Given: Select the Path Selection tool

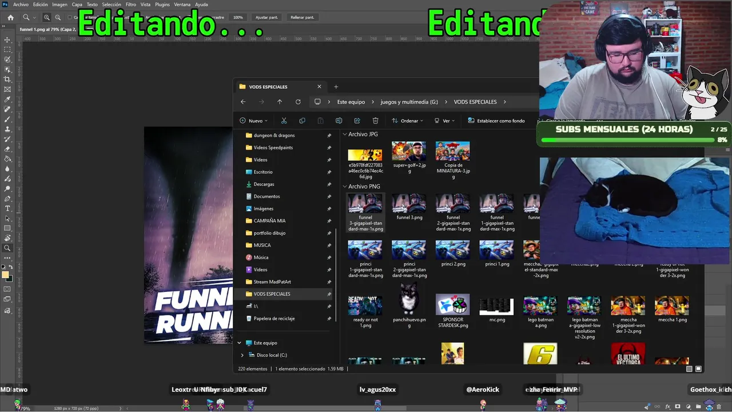Looking at the screenshot, I should tap(7, 219).
